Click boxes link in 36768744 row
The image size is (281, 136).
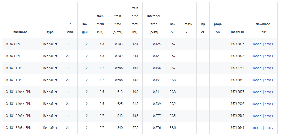tap(268, 68)
